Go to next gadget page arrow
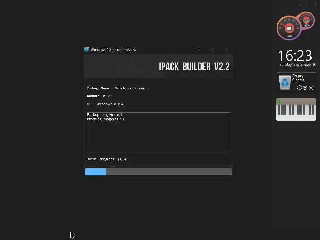Image resolution: width=320 pixels, height=240 pixels. (307, 5)
